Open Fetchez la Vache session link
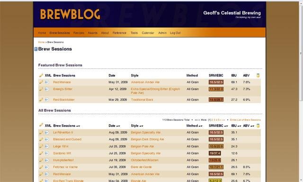 pos(65,167)
